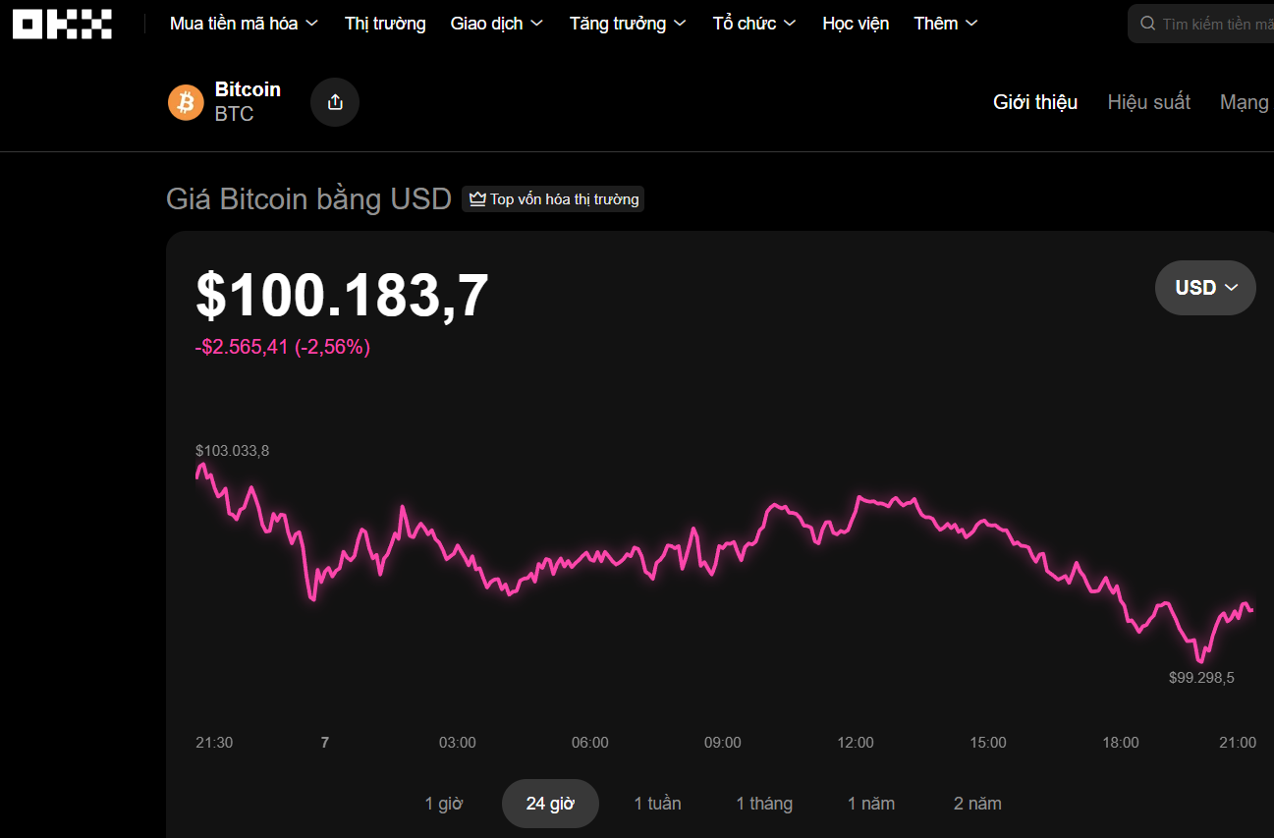
Task: Go to Thị trường page
Action: pyautogui.click(x=385, y=24)
